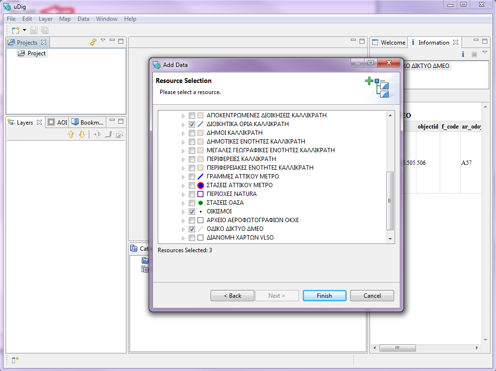The width and height of the screenshot is (496, 371).
Task: Open the Projects panel view menu triangle
Action: [103, 40]
